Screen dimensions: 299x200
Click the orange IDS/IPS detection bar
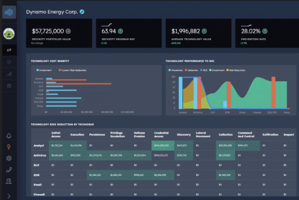click(x=273, y=92)
